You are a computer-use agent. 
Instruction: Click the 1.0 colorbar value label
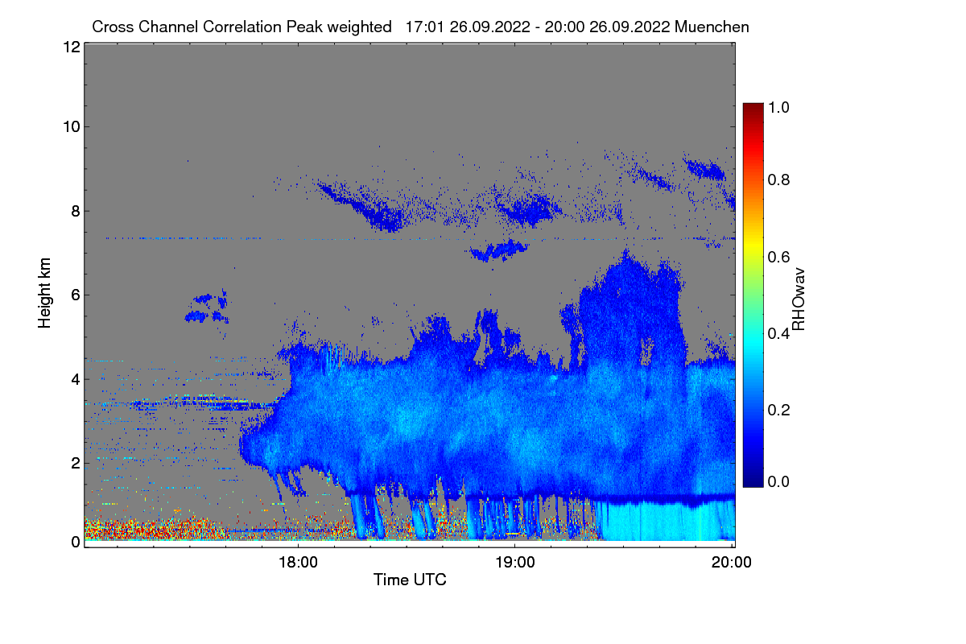[x=780, y=107]
